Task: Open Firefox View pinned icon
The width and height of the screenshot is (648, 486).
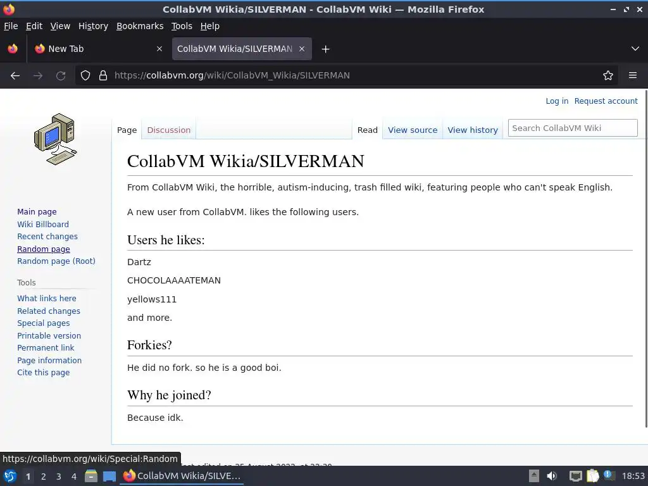Action: click(x=13, y=49)
